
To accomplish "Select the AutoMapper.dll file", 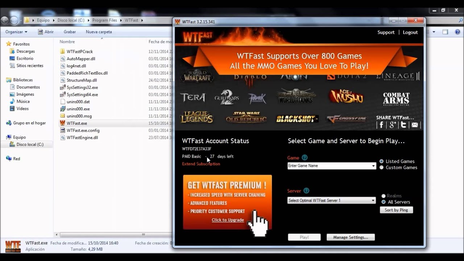I will click(81, 59).
